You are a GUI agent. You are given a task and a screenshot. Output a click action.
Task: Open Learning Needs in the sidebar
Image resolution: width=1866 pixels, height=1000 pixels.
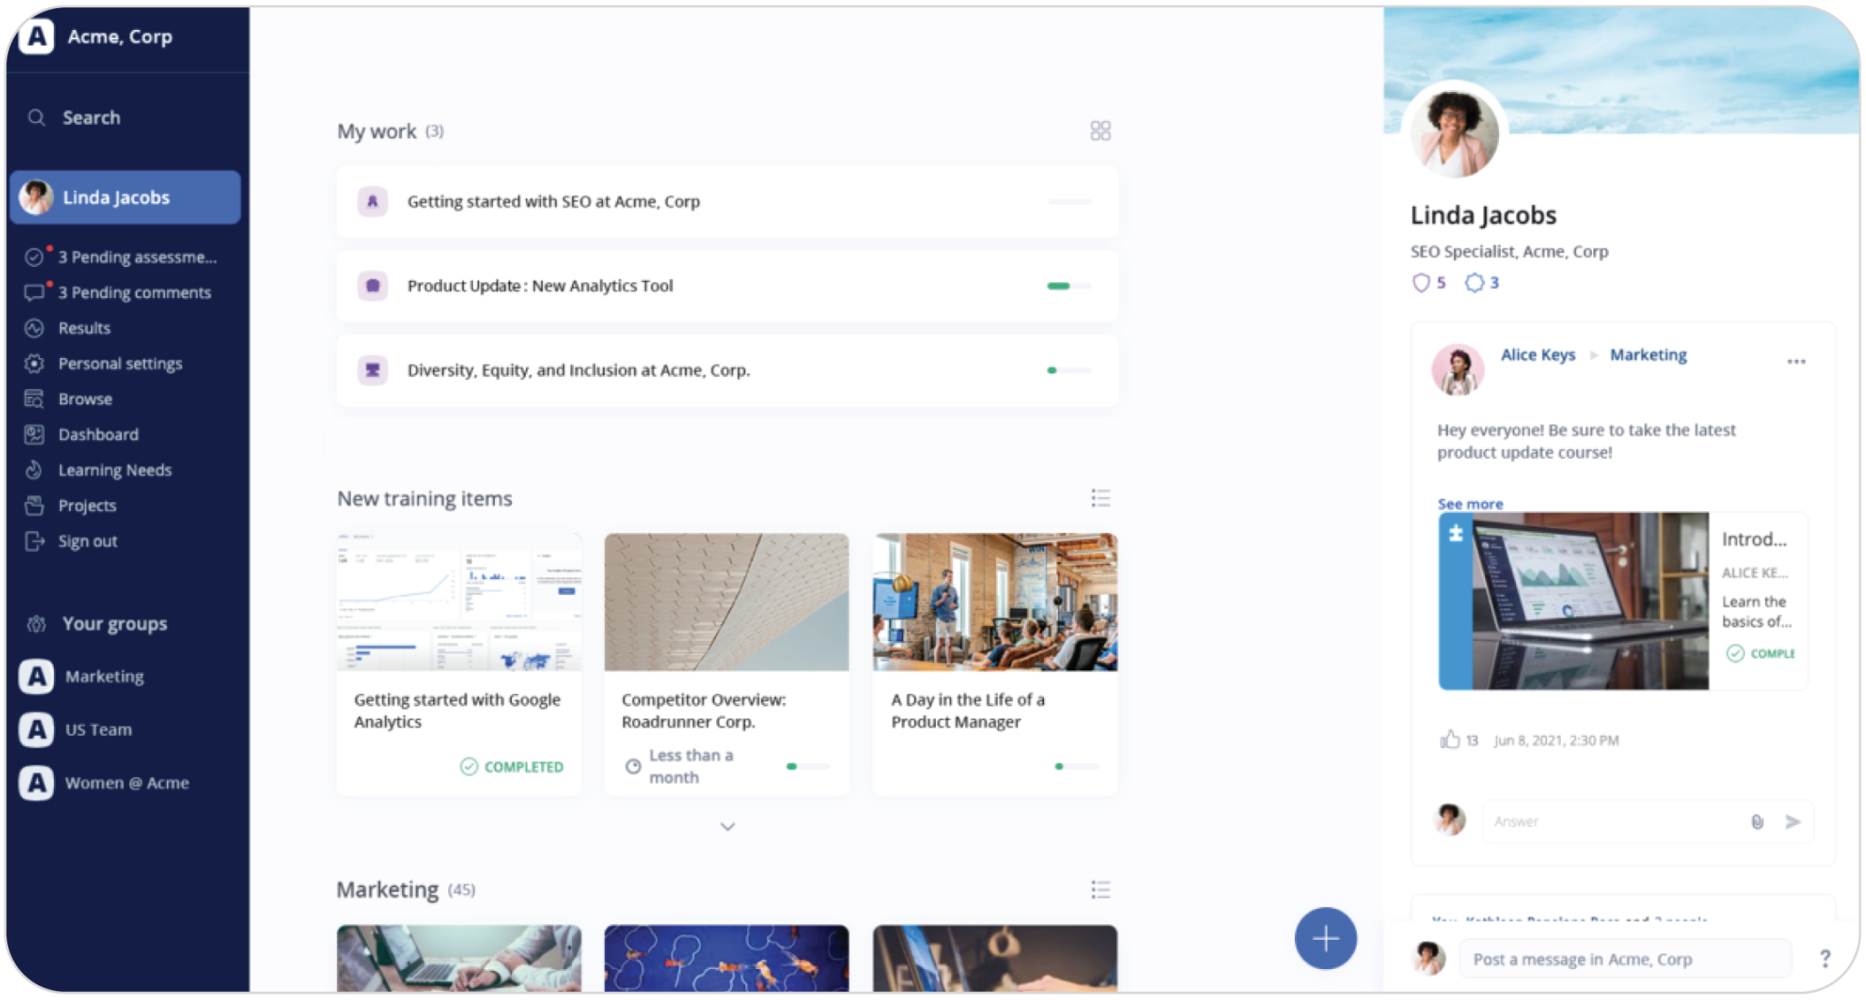click(x=115, y=470)
